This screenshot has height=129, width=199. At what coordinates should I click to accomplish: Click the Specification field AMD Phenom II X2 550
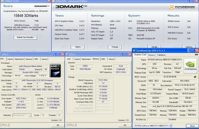(x=37, y=80)
